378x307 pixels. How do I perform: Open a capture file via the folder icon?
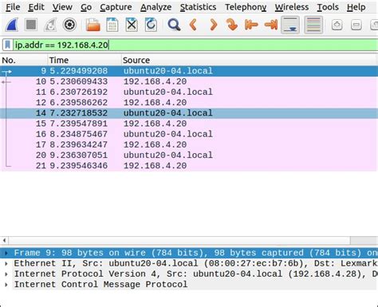pyautogui.click(x=93, y=25)
